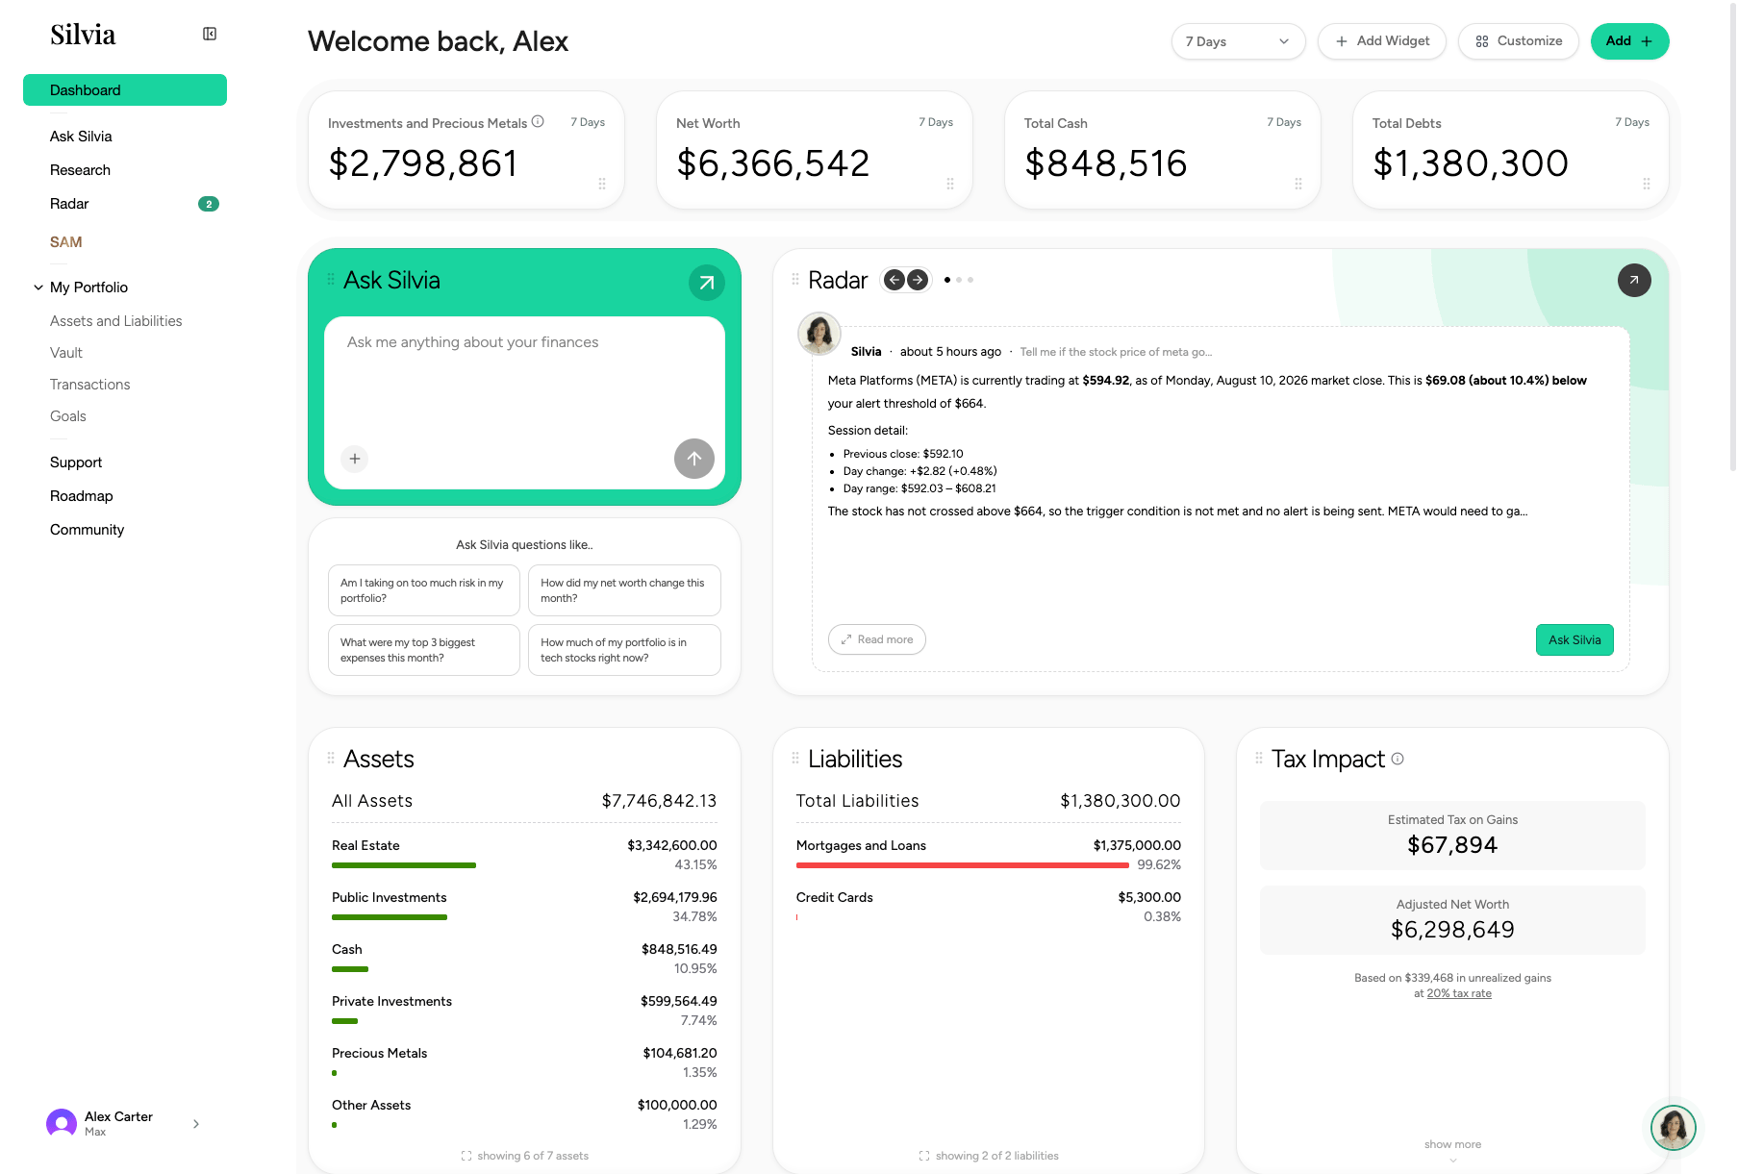Click Mortgages and Loans red bar

point(962,865)
